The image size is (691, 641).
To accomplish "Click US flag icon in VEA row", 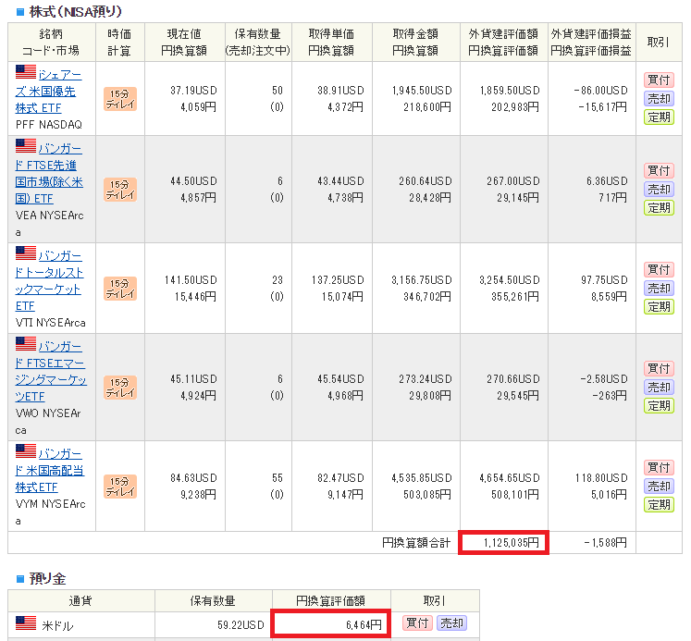I will [x=26, y=146].
